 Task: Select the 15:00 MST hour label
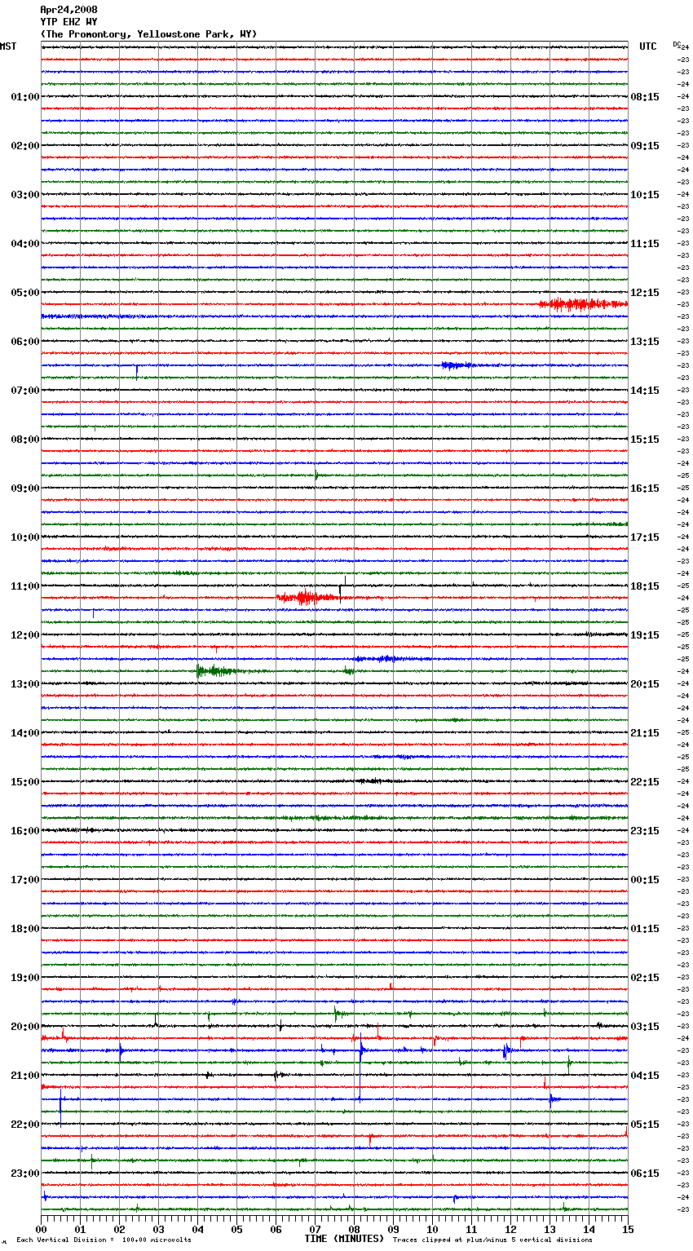tap(24, 782)
